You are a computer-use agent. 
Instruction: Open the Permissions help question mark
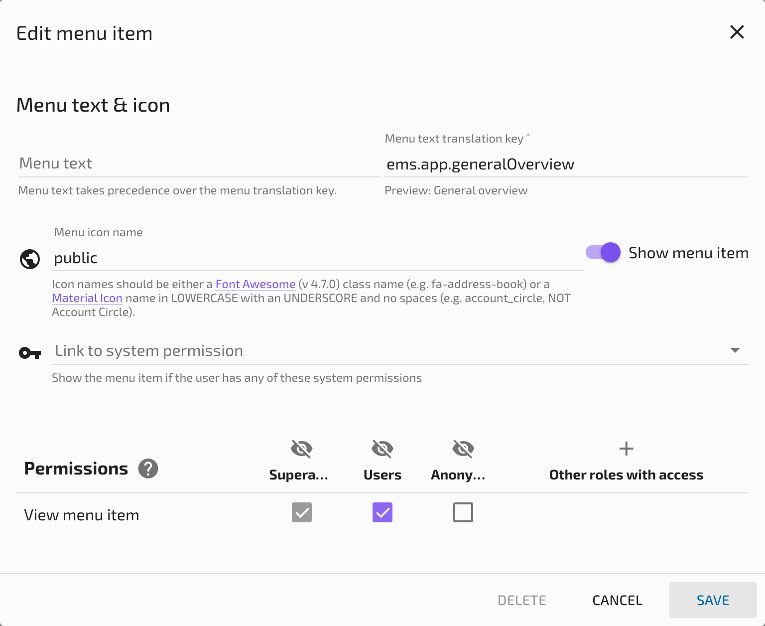(x=148, y=469)
